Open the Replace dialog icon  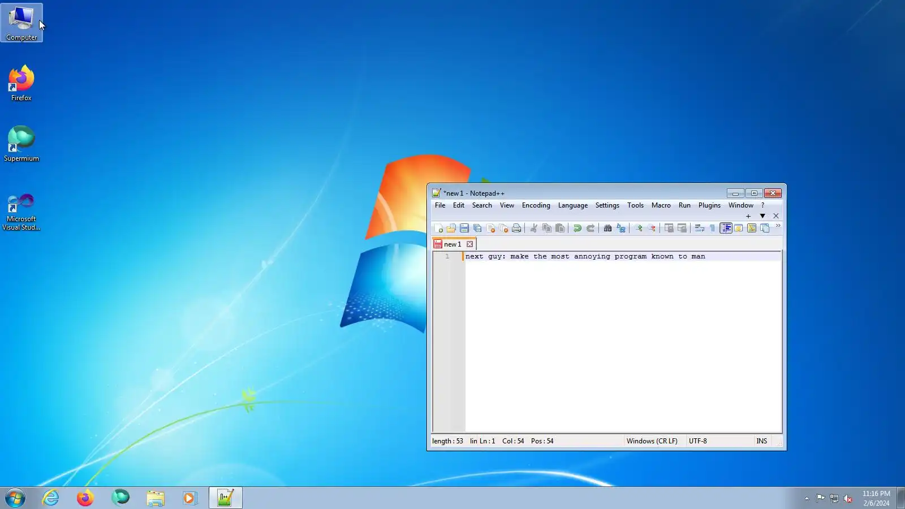(620, 228)
